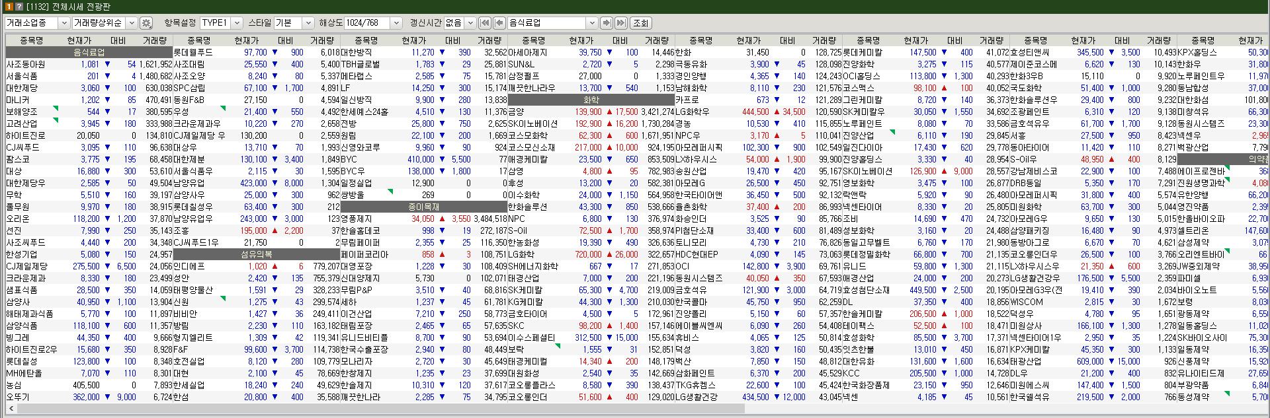Screen dimensions: 1270x418
Task: Select stock row 태광산업
Action: pos(1093,361)
